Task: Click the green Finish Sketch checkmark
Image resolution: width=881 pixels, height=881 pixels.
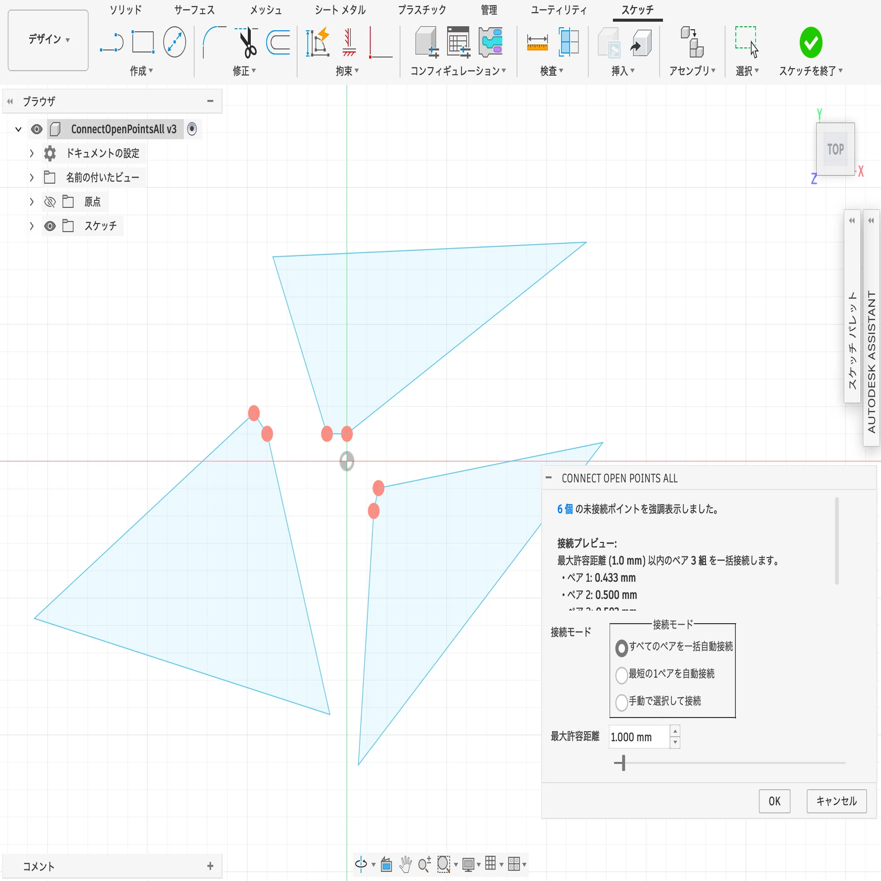Action: pos(811,42)
